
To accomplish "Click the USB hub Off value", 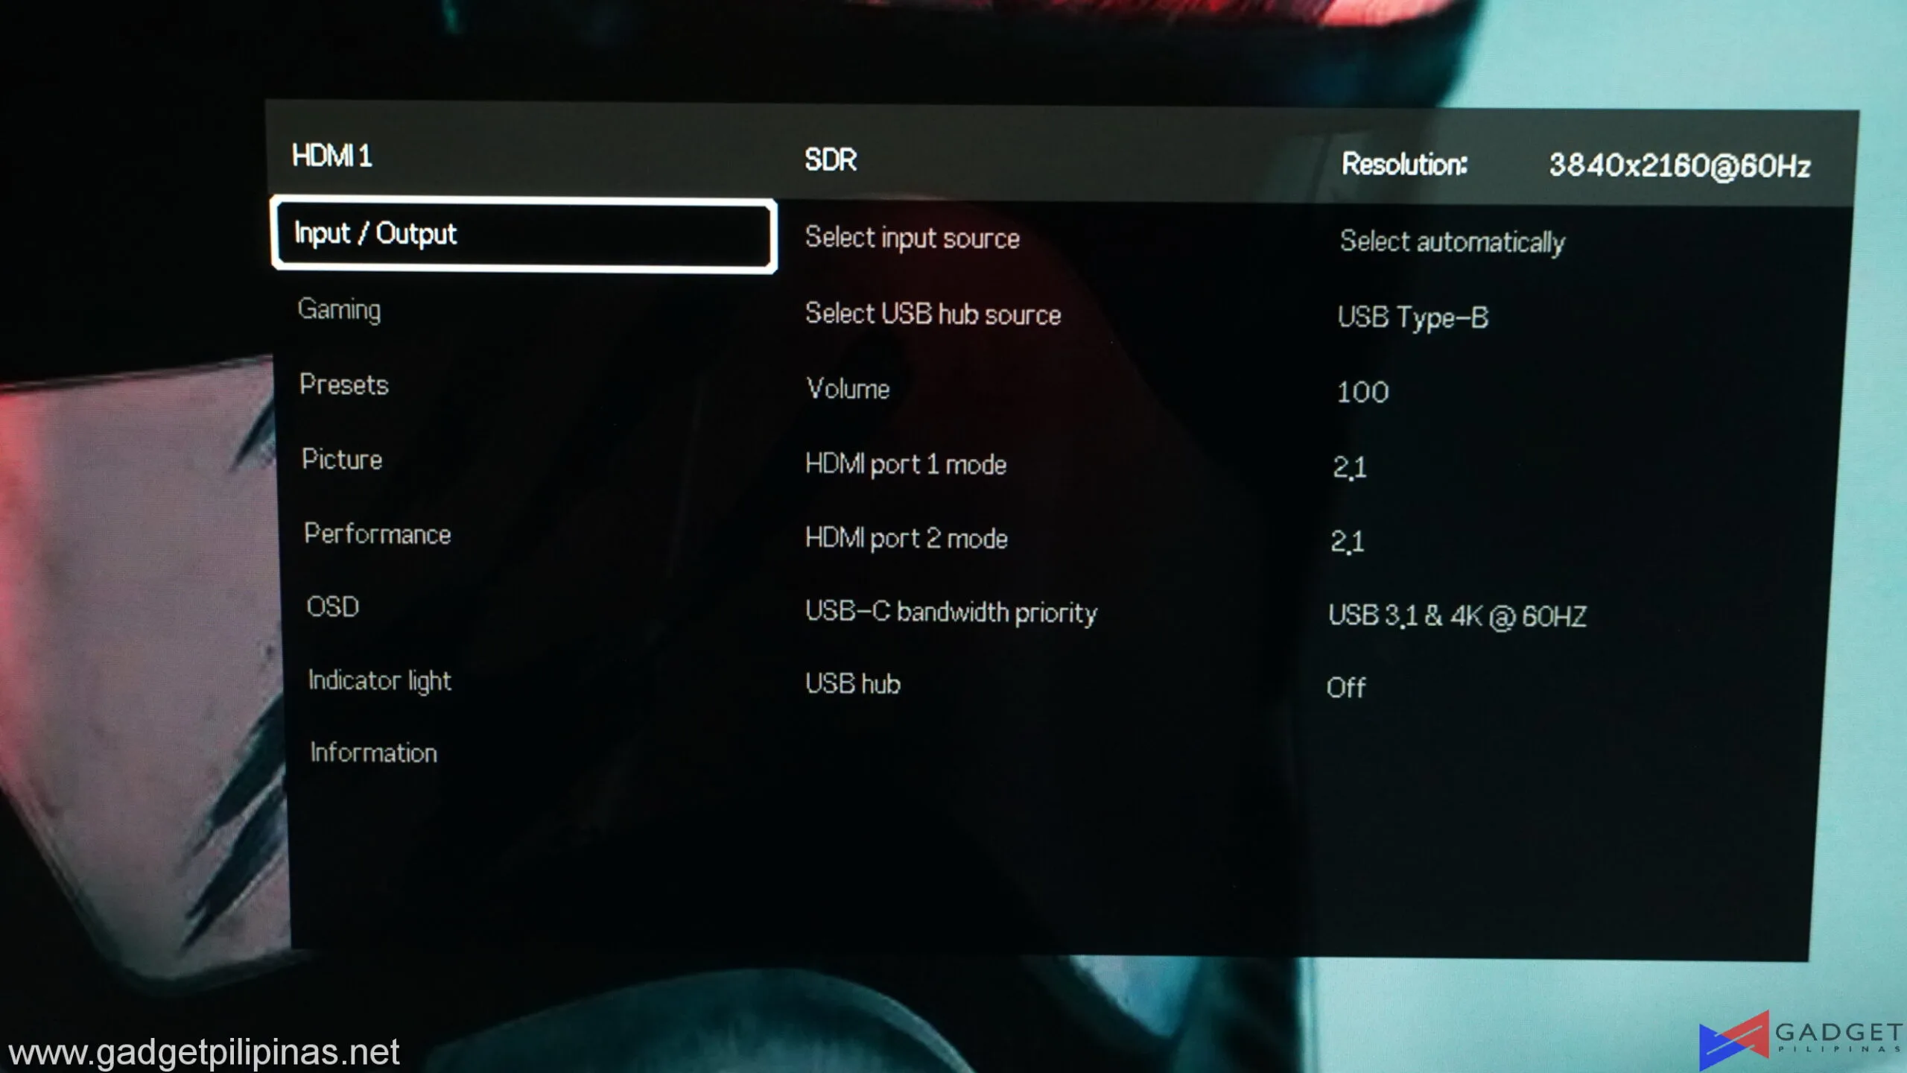I will click(1345, 687).
